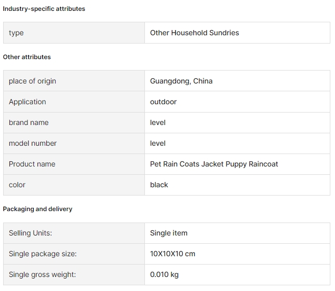Screen dimensions: 335x291
Task: Click the 'outdoor' application value
Action: coord(163,102)
